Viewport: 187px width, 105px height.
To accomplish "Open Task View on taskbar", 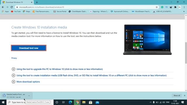I will (x=63, y=102).
